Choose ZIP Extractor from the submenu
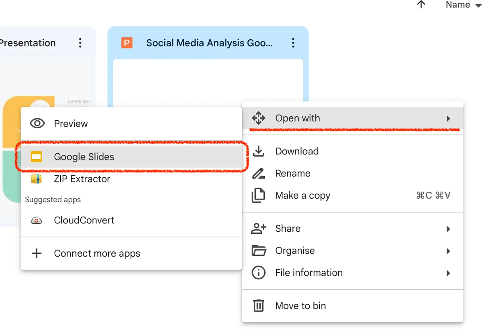The height and width of the screenshot is (336, 482). tap(131, 179)
